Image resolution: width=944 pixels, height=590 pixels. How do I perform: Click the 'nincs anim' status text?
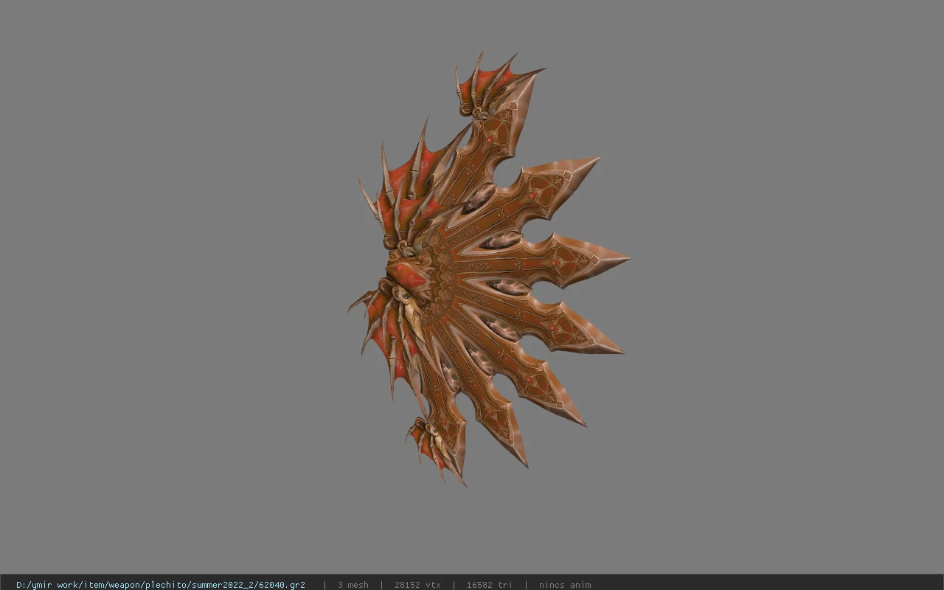pyautogui.click(x=565, y=585)
